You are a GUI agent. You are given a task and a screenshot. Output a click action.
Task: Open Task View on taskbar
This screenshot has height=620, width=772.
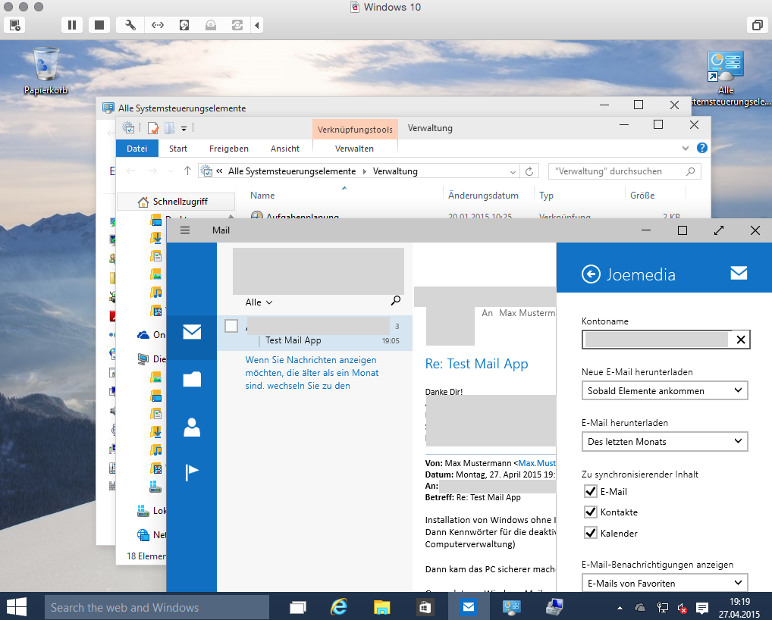(x=298, y=607)
